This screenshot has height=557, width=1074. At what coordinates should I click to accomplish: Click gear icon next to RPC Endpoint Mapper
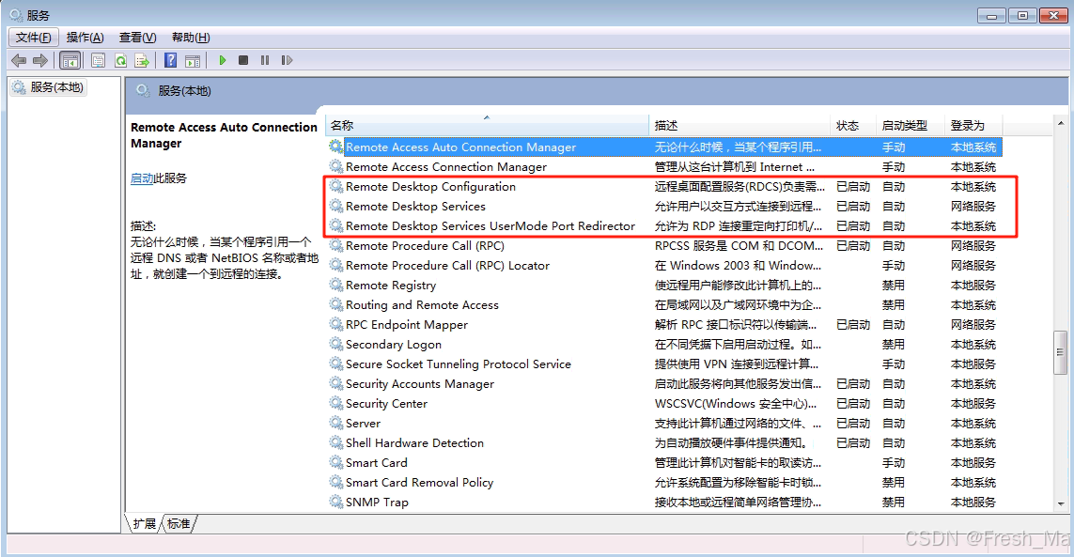coord(335,324)
